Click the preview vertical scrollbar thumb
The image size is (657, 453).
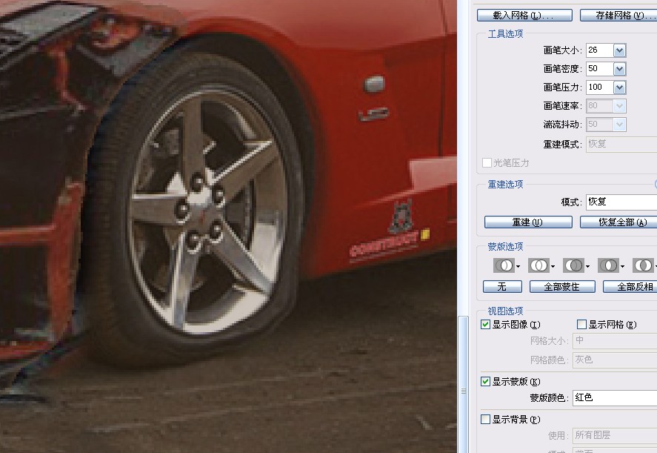(x=463, y=385)
